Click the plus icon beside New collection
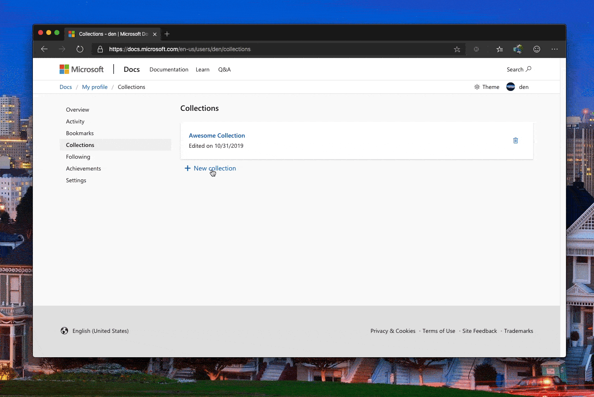 (187, 168)
